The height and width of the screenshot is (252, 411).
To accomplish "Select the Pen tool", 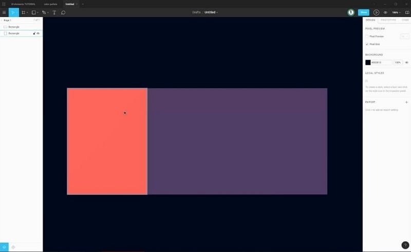I will click(44, 12).
